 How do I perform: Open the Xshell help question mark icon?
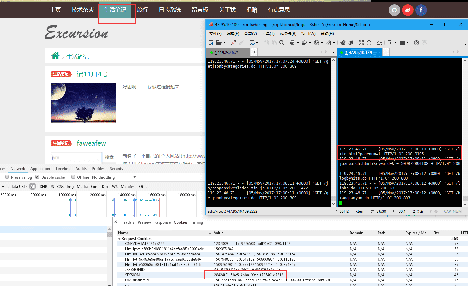pos(416,43)
